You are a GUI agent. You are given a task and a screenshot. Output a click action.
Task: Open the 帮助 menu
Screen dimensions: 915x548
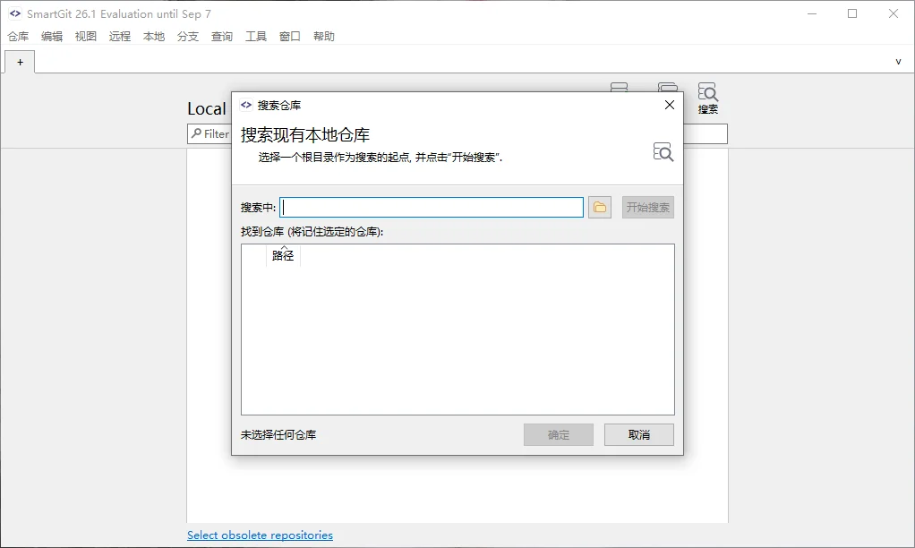click(x=324, y=36)
